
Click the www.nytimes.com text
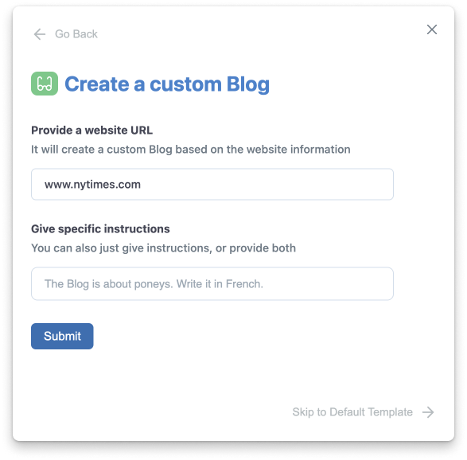[x=92, y=185]
